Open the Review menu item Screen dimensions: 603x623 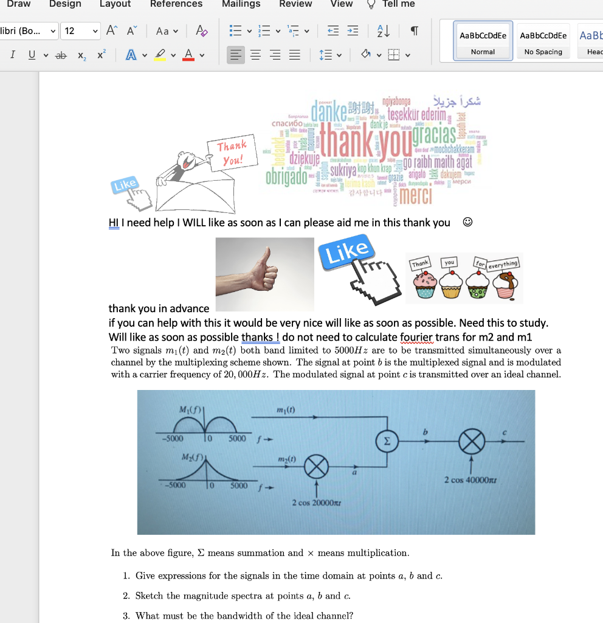(x=295, y=4)
